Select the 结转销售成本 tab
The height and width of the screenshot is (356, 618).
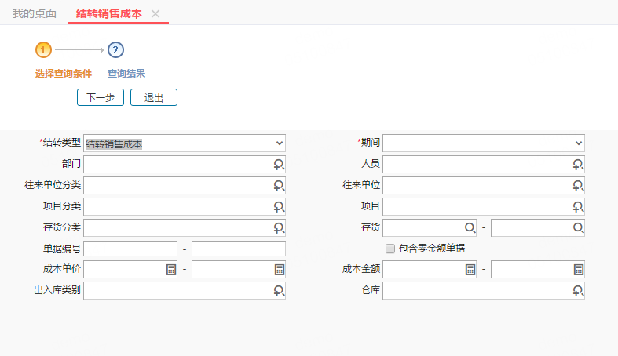point(108,13)
